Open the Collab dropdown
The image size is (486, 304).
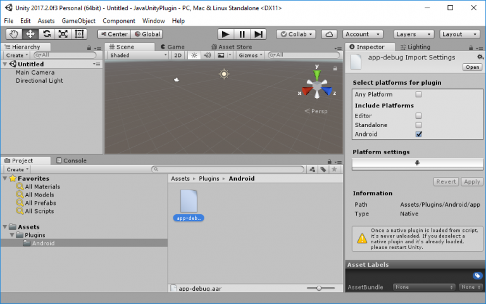click(296, 34)
